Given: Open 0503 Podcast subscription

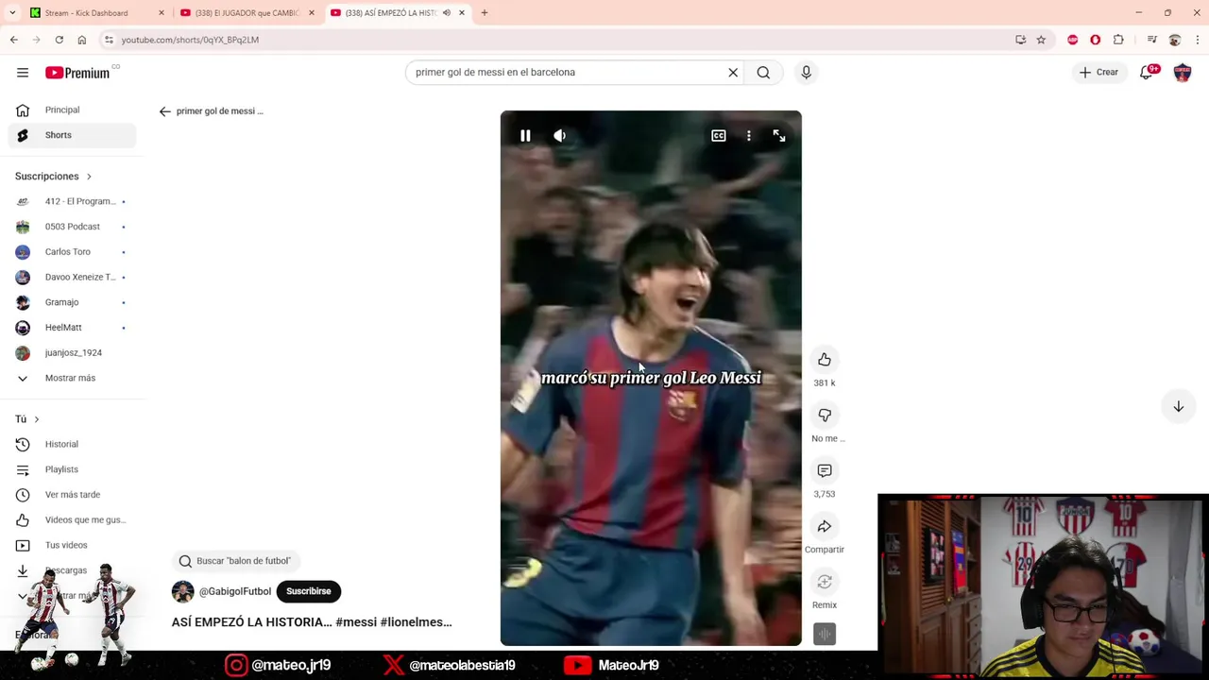Looking at the screenshot, I should click(x=72, y=227).
